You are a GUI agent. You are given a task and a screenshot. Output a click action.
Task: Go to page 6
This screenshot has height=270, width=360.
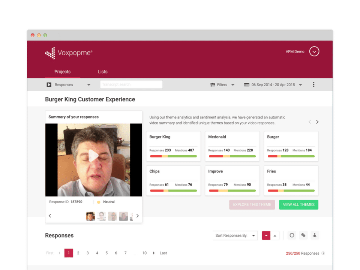click(x=116, y=253)
